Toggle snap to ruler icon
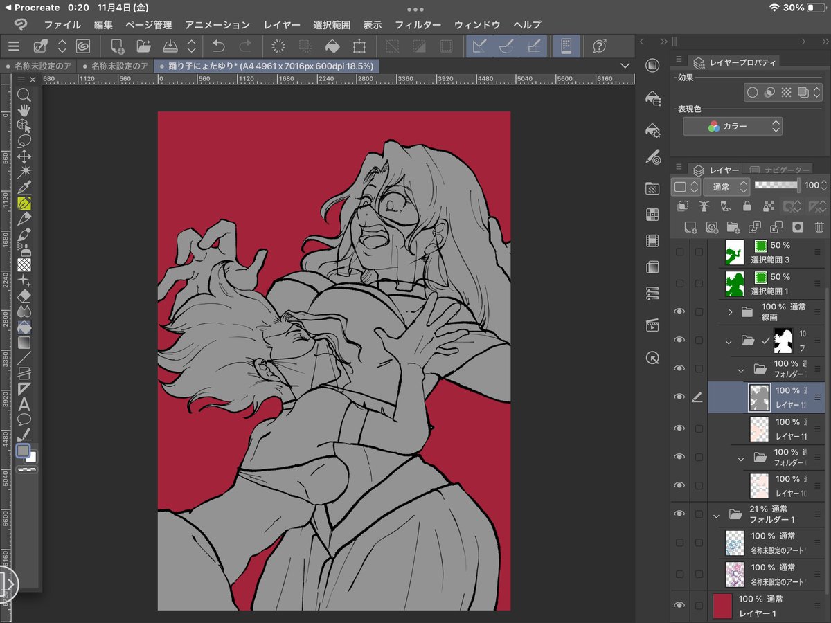Screen dimensions: 831x623 click(x=479, y=46)
